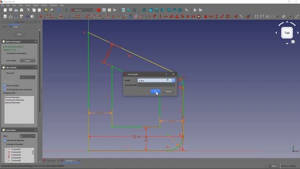Toggle the Constraint3 checkbox in list
Image resolution: width=300 pixels, height=169 pixels.
6,155
